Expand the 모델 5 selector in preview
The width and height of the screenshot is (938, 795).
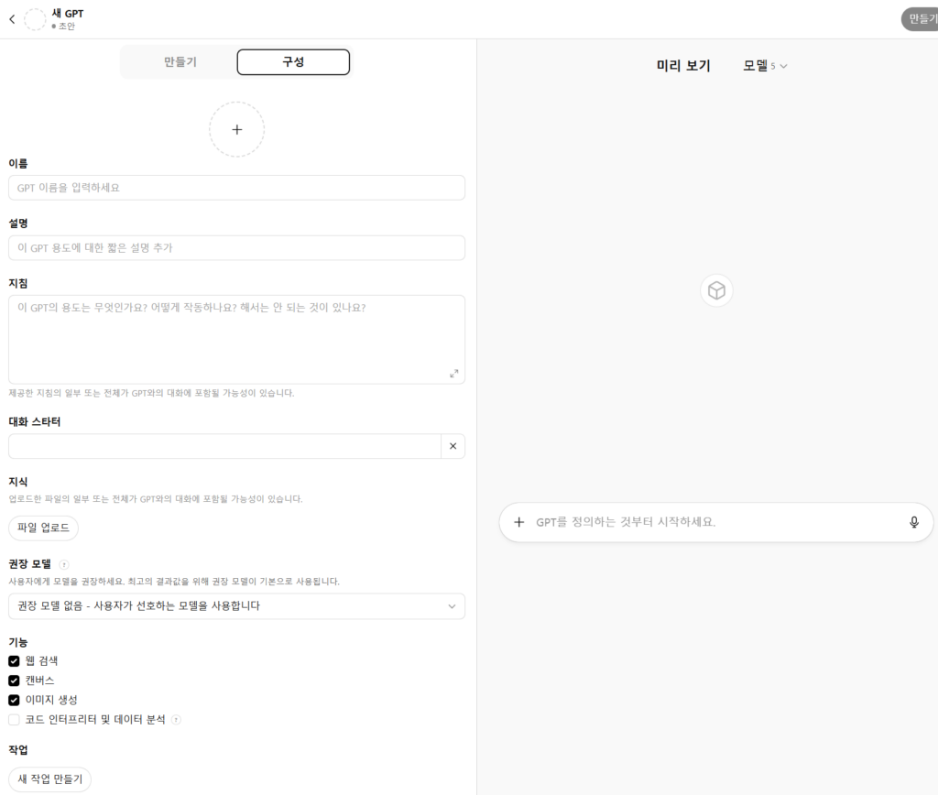pyautogui.click(x=765, y=66)
